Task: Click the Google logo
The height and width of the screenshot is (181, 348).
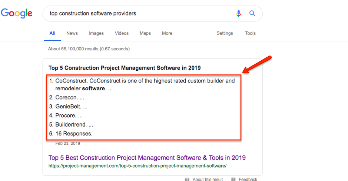Action: [17, 14]
